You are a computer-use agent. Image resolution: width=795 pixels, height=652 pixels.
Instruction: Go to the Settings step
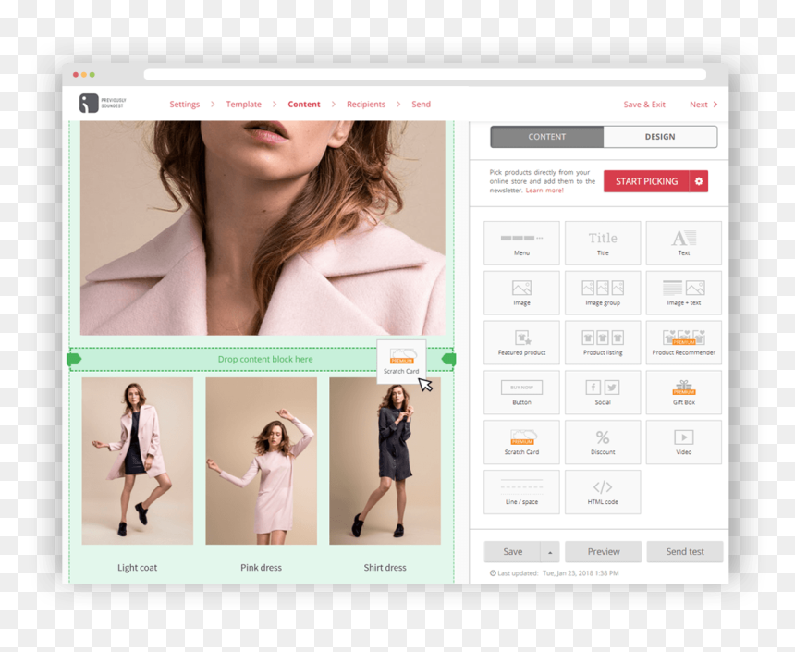pyautogui.click(x=185, y=104)
